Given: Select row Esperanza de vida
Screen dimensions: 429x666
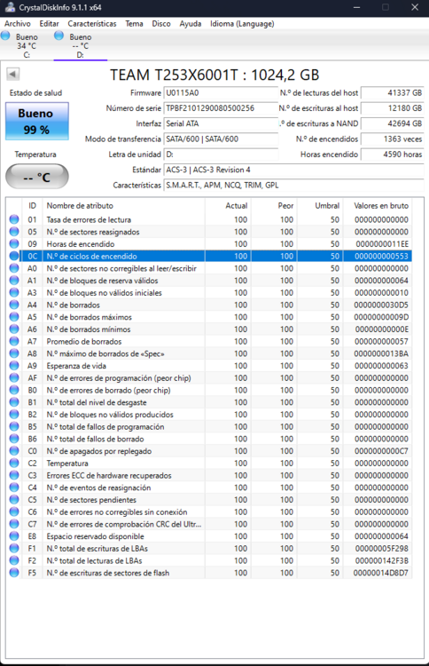Looking at the screenshot, I should (x=210, y=365).
